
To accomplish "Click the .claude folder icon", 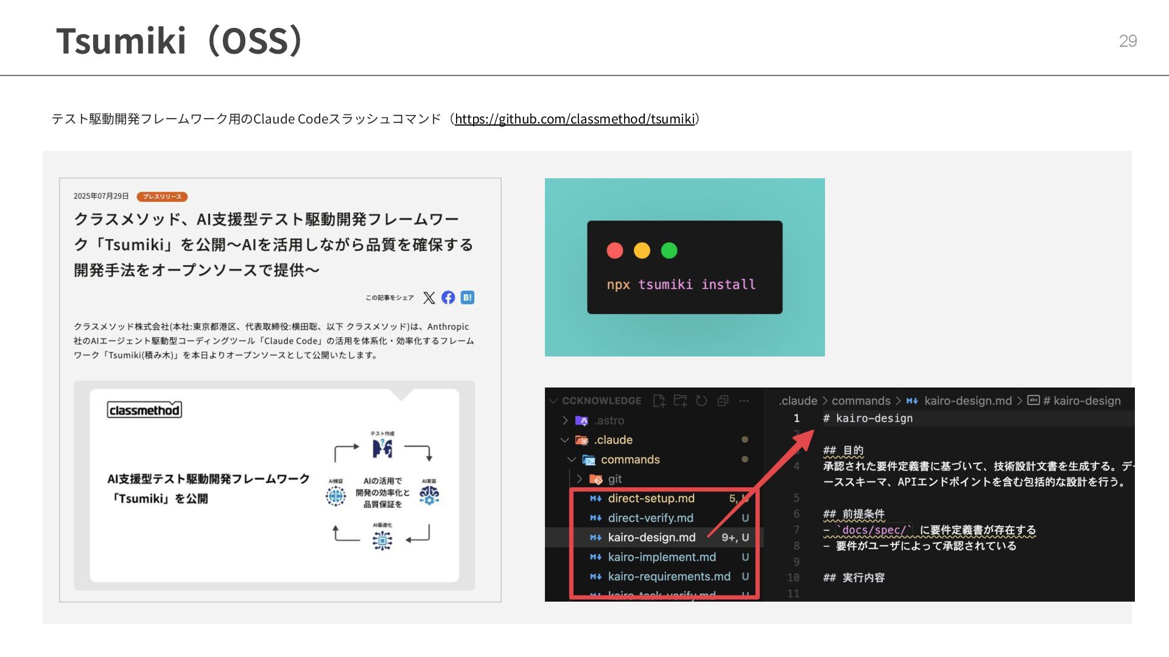I will (581, 440).
